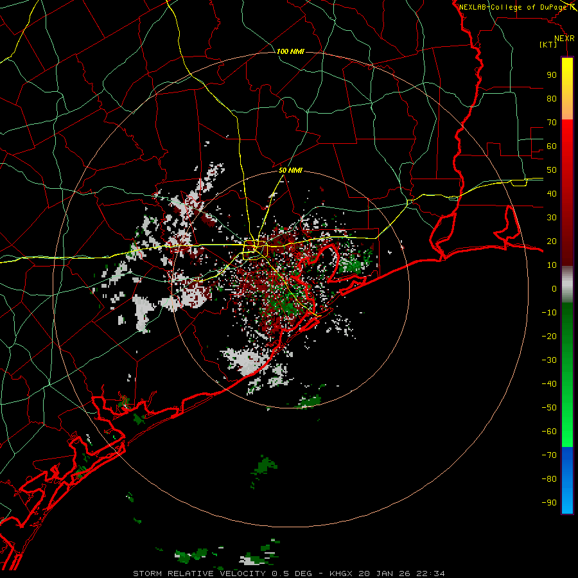Click the "-80" velocity scale label
578x578 pixels.
click(549, 479)
